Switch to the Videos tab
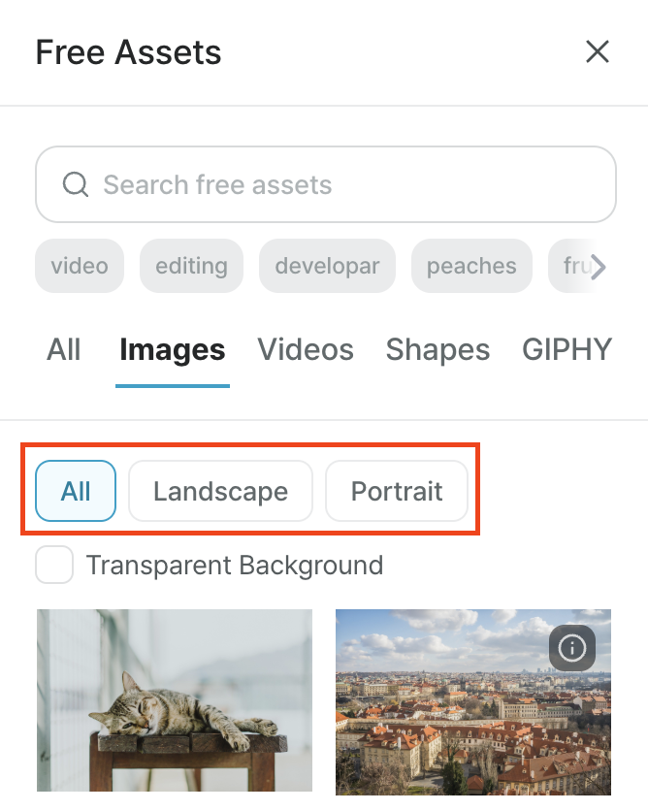 (306, 349)
